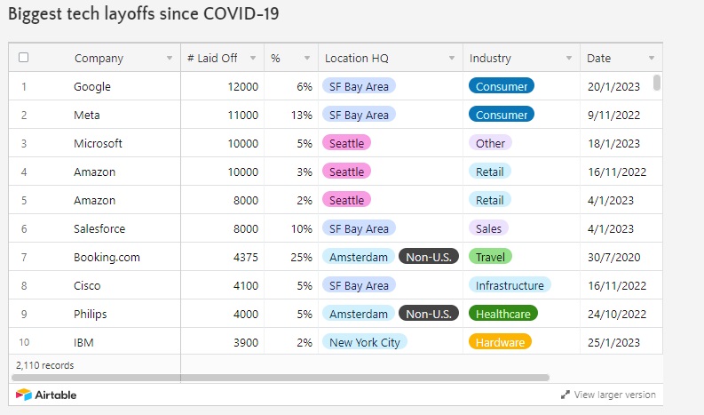This screenshot has height=415, width=704.
Task: Click the Hardware industry tag
Action: click(x=500, y=342)
